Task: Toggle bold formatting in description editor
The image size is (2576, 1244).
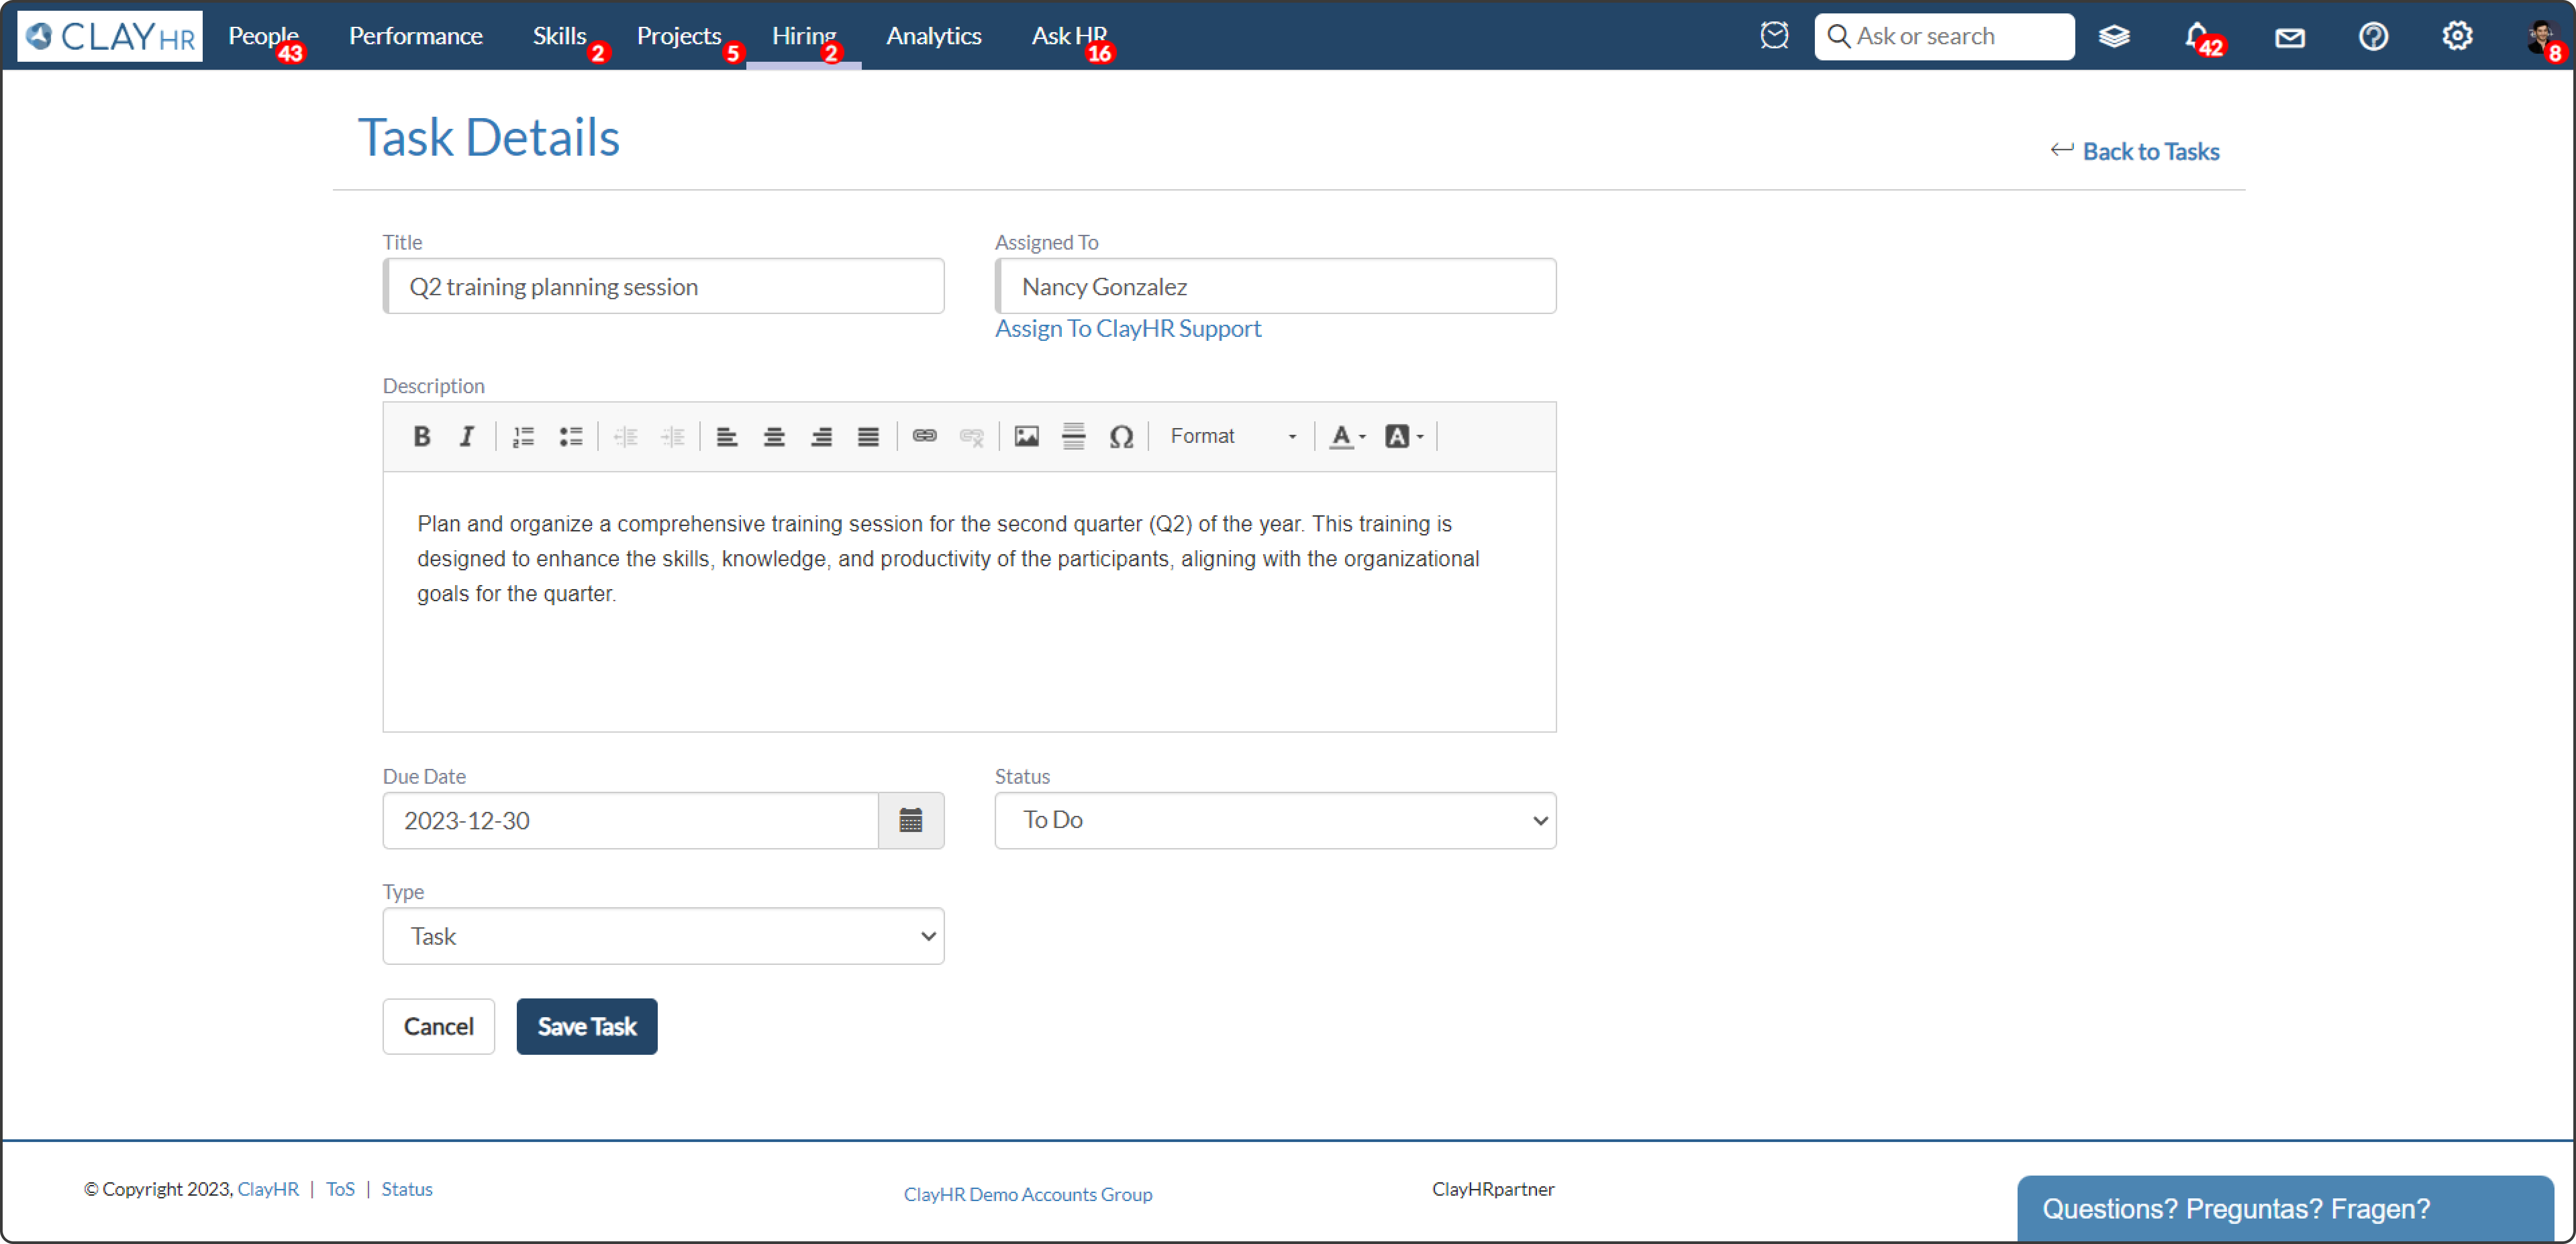Action: coord(421,437)
